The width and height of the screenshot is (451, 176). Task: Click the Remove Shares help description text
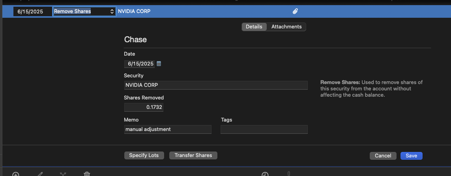[372, 88]
